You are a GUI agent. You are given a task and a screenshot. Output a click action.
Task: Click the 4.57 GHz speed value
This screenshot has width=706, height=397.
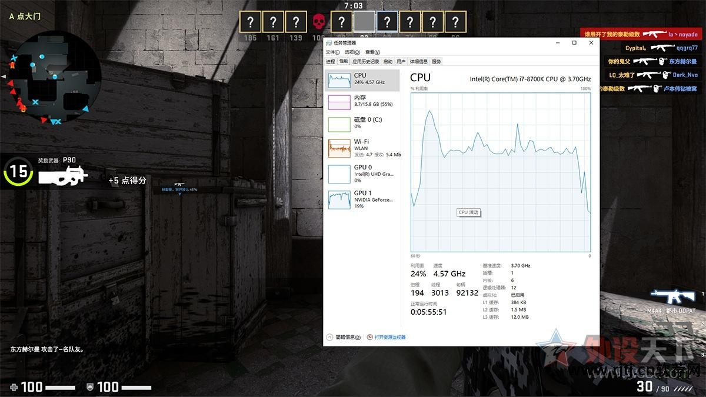449,273
